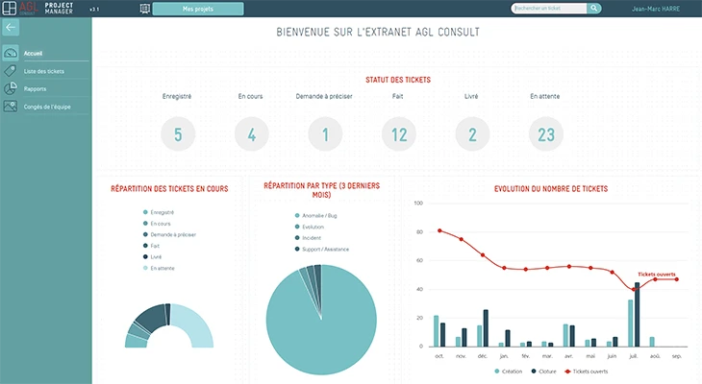Toggle Enregistré legend in tickets en cours chart

coord(159,212)
